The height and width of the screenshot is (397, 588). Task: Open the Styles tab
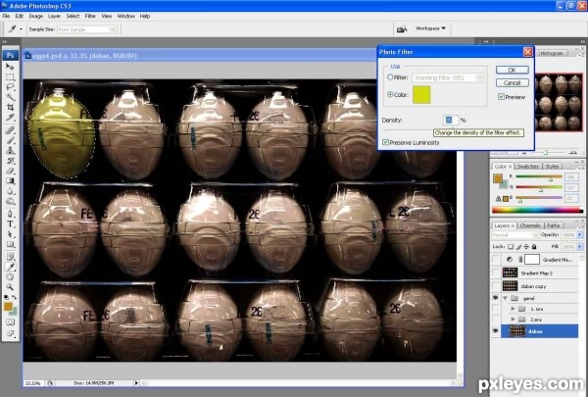[x=552, y=167]
